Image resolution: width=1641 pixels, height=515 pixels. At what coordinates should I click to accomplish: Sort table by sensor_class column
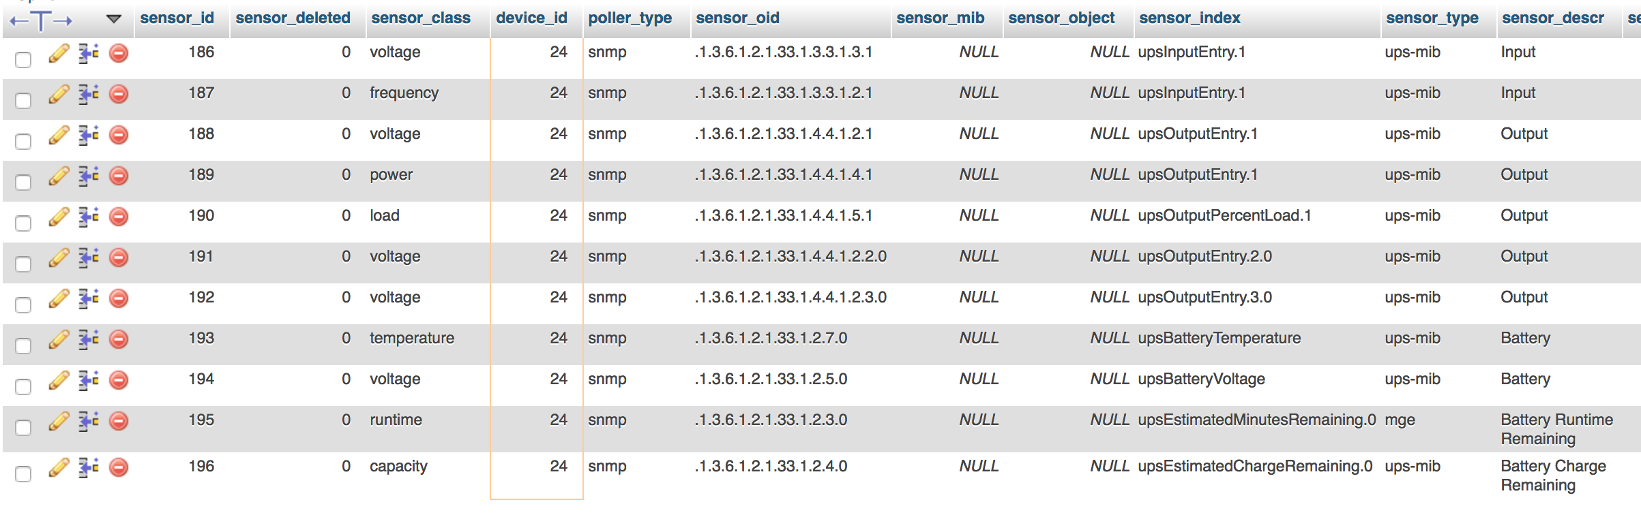click(x=420, y=18)
